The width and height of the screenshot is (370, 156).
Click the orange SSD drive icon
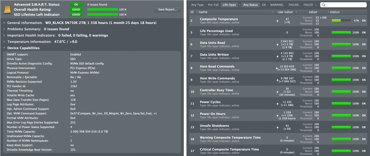[x=7, y=10]
